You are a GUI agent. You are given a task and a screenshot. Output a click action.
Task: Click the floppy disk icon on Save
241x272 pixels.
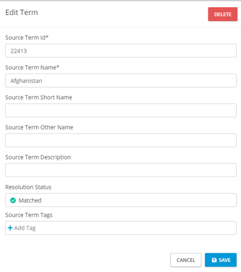tap(214, 260)
